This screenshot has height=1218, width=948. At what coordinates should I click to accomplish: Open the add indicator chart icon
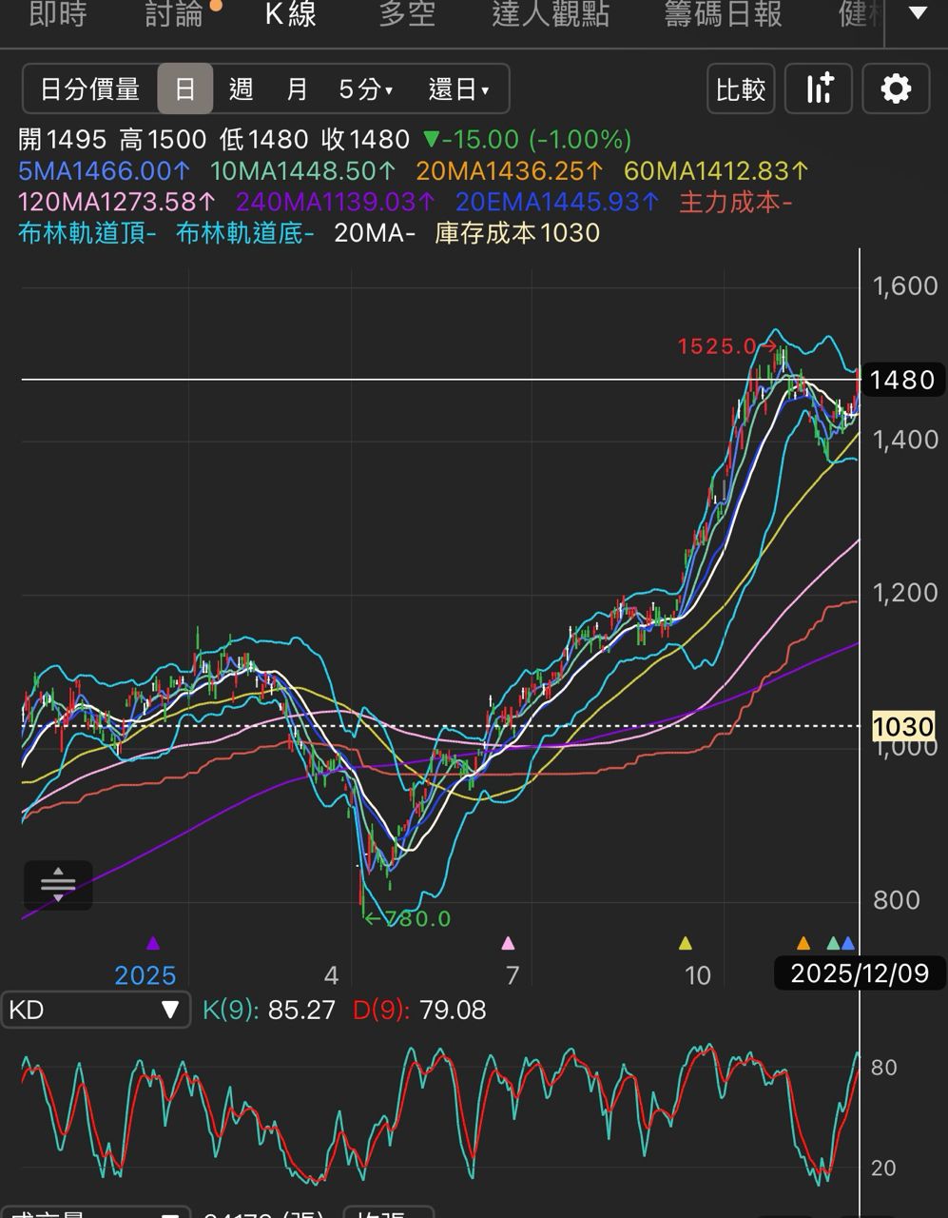pos(819,89)
